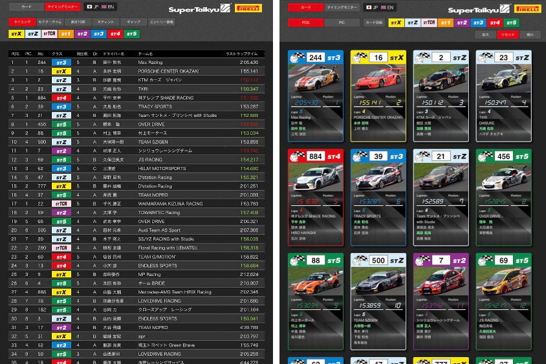546x364 pixels.
Task: Toggle ST-Z class filter in right panel
Action: click(x=412, y=22)
